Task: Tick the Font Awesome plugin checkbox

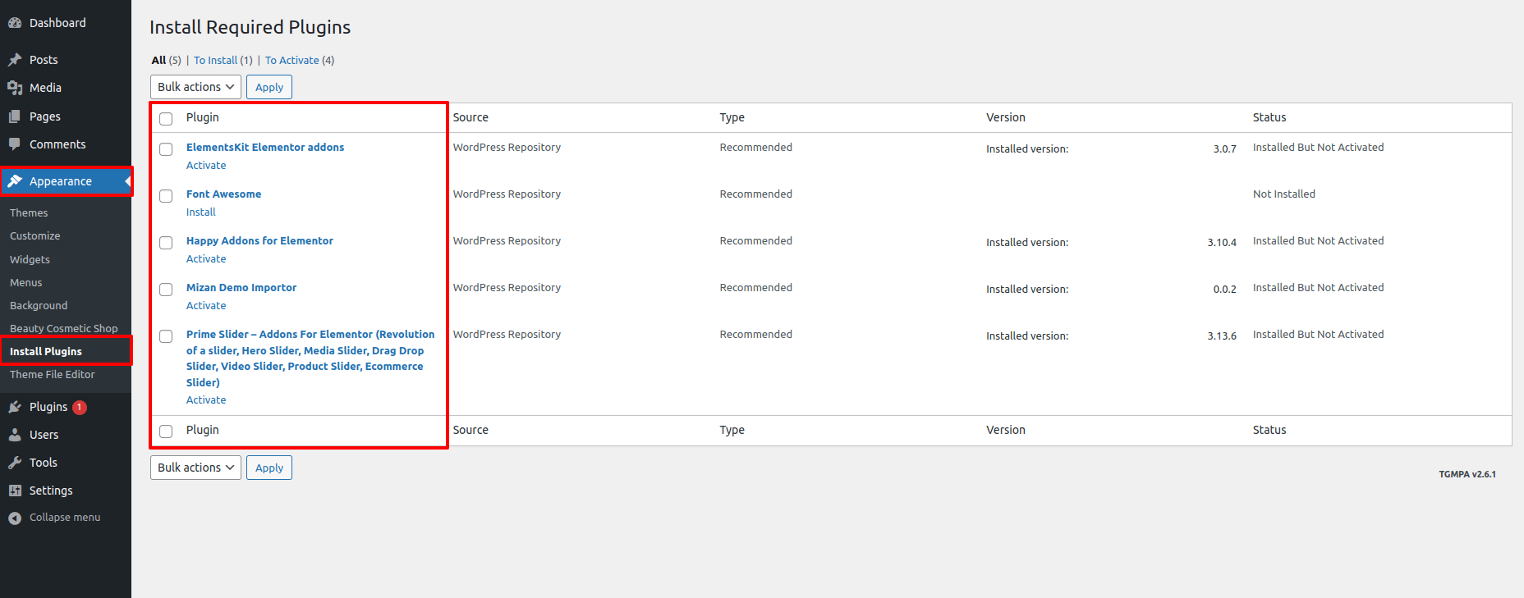Action: (x=166, y=196)
